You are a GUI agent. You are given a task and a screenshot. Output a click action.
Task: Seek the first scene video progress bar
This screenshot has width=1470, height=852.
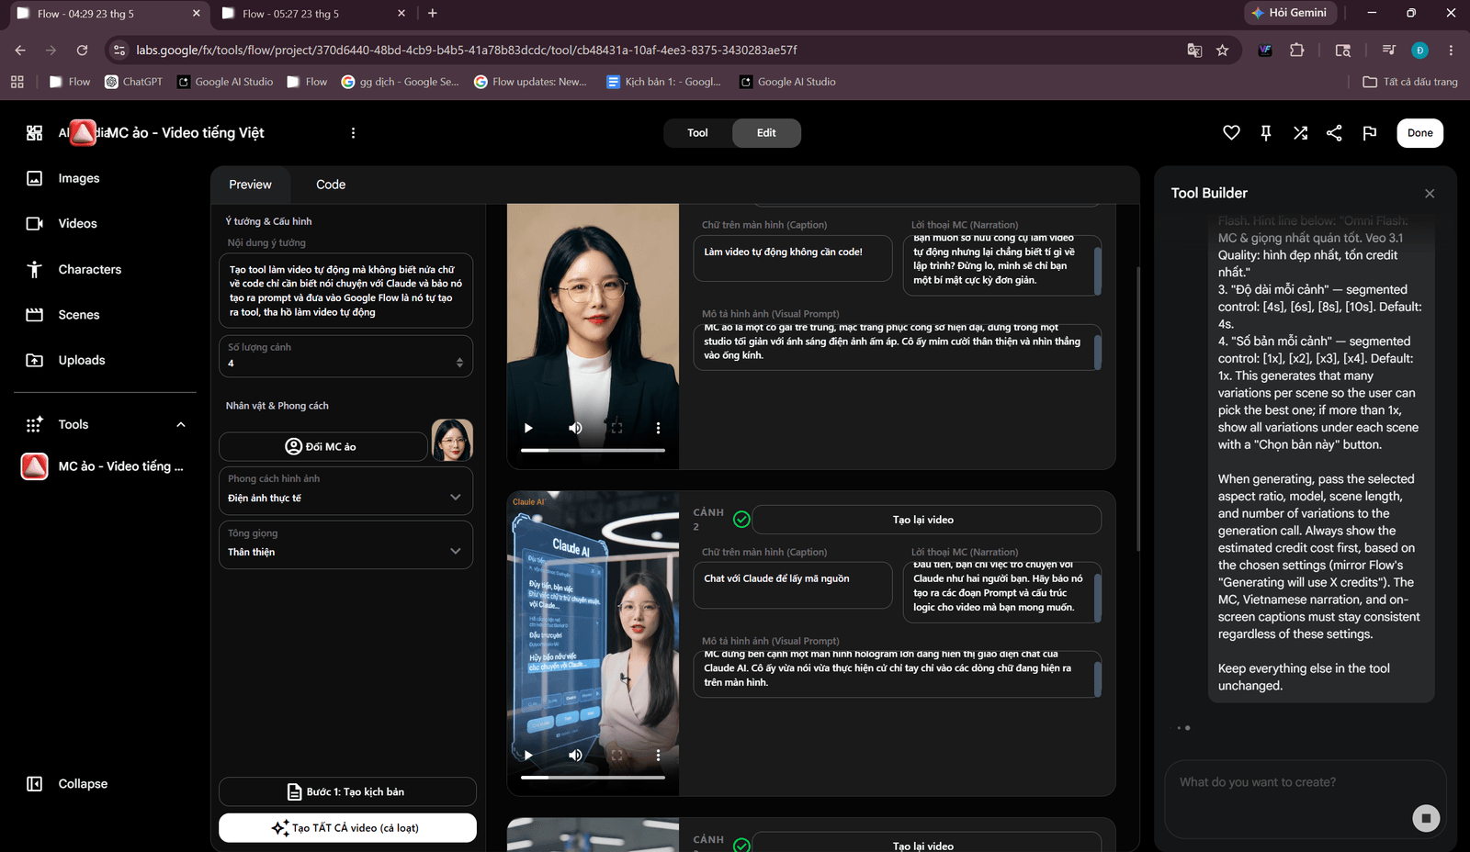coord(593,451)
